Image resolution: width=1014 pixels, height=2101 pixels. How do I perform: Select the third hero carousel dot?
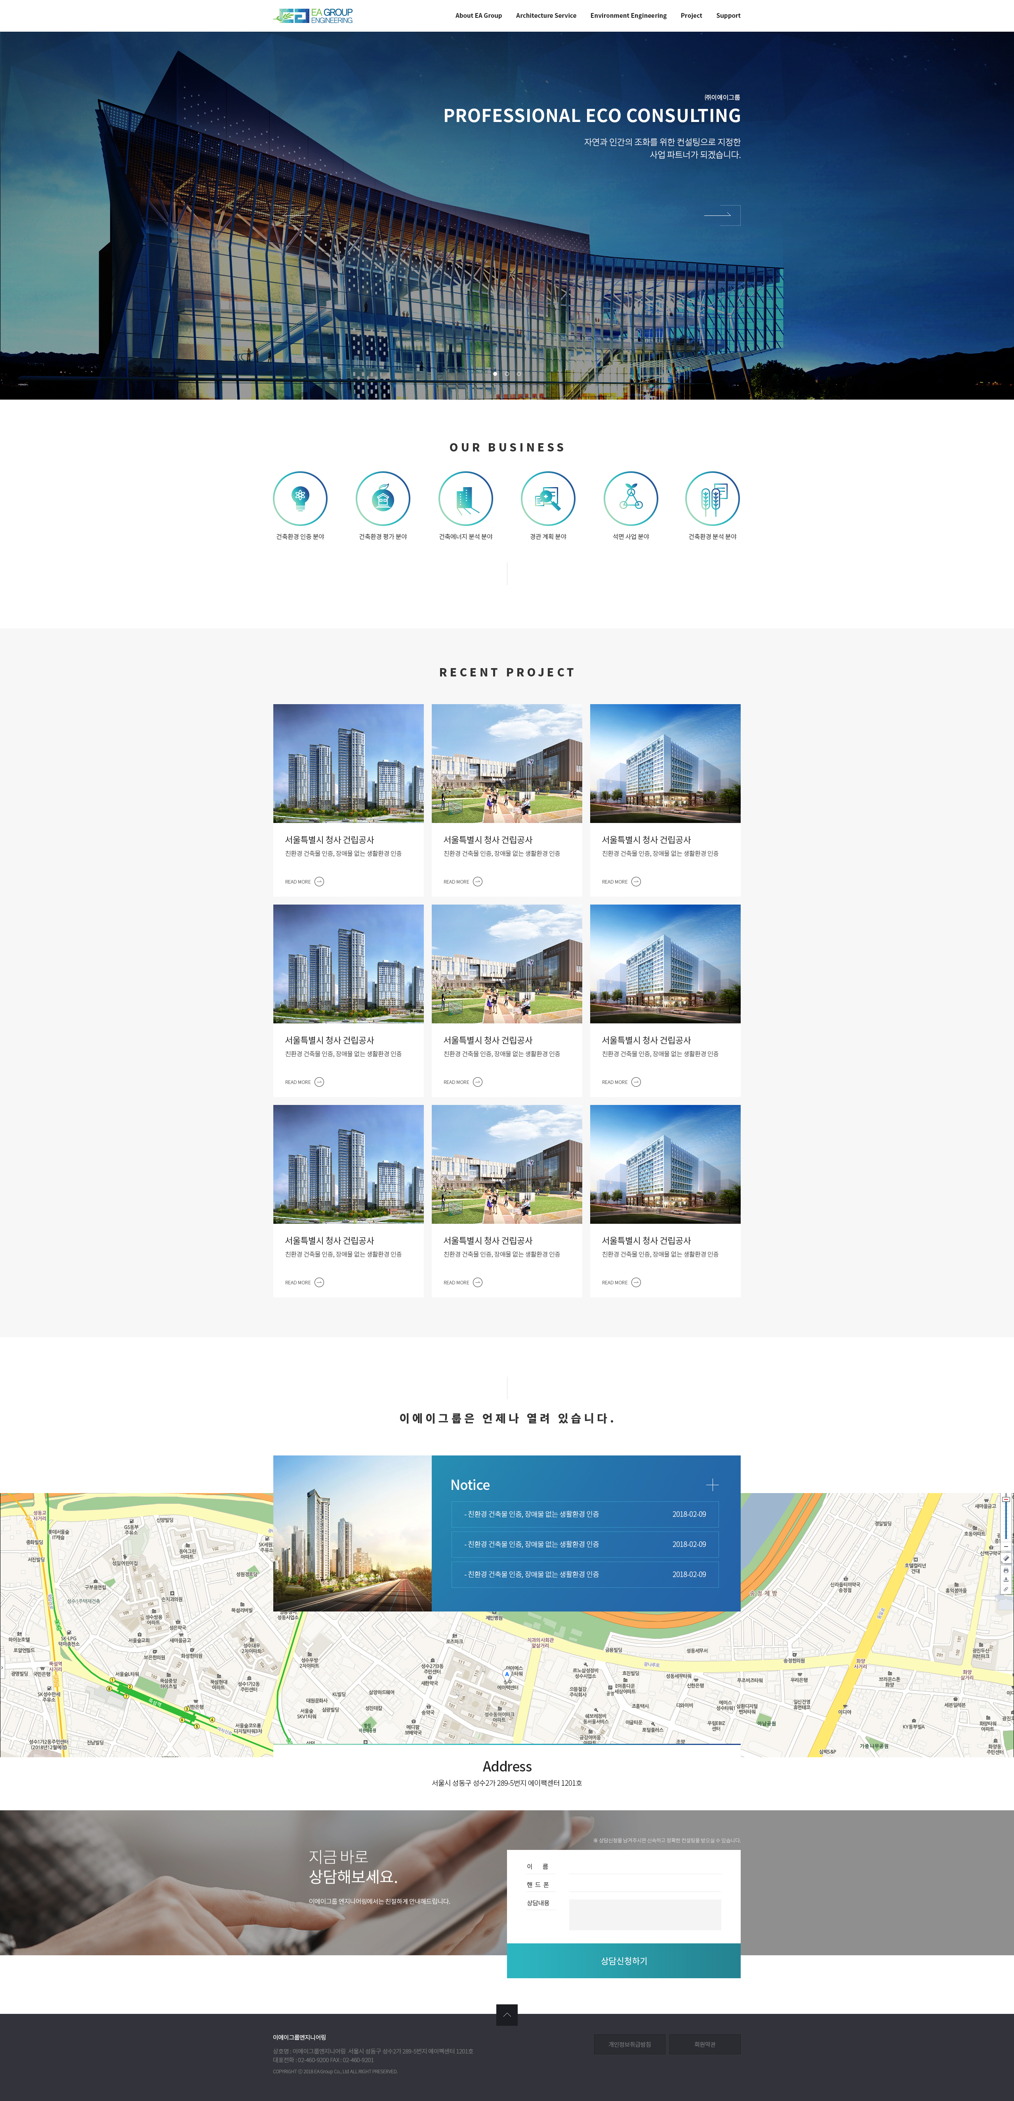519,373
